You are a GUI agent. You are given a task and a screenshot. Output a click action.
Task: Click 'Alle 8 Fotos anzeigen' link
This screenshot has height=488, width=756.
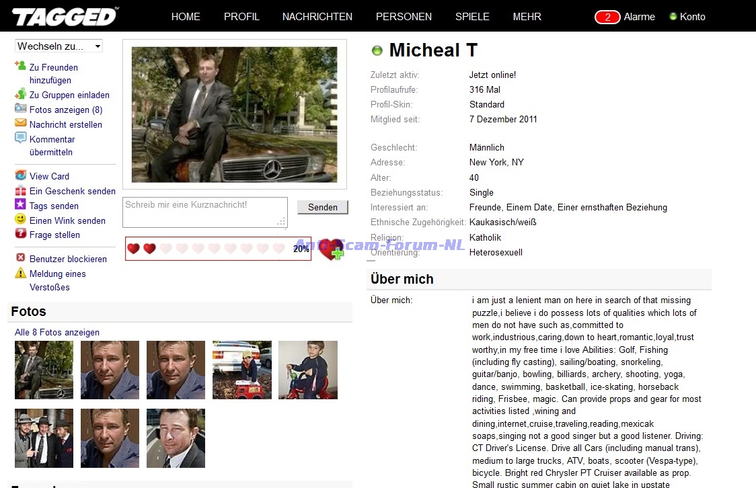(x=57, y=332)
